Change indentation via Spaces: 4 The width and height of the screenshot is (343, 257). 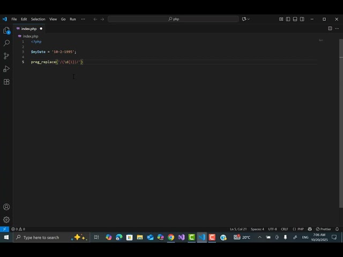pyautogui.click(x=257, y=229)
